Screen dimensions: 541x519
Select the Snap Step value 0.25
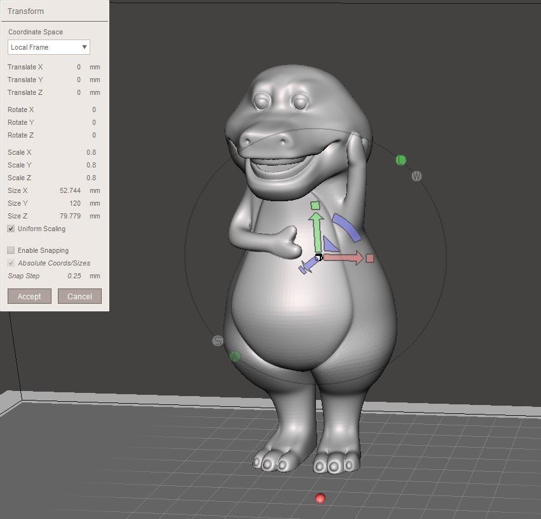(x=74, y=276)
